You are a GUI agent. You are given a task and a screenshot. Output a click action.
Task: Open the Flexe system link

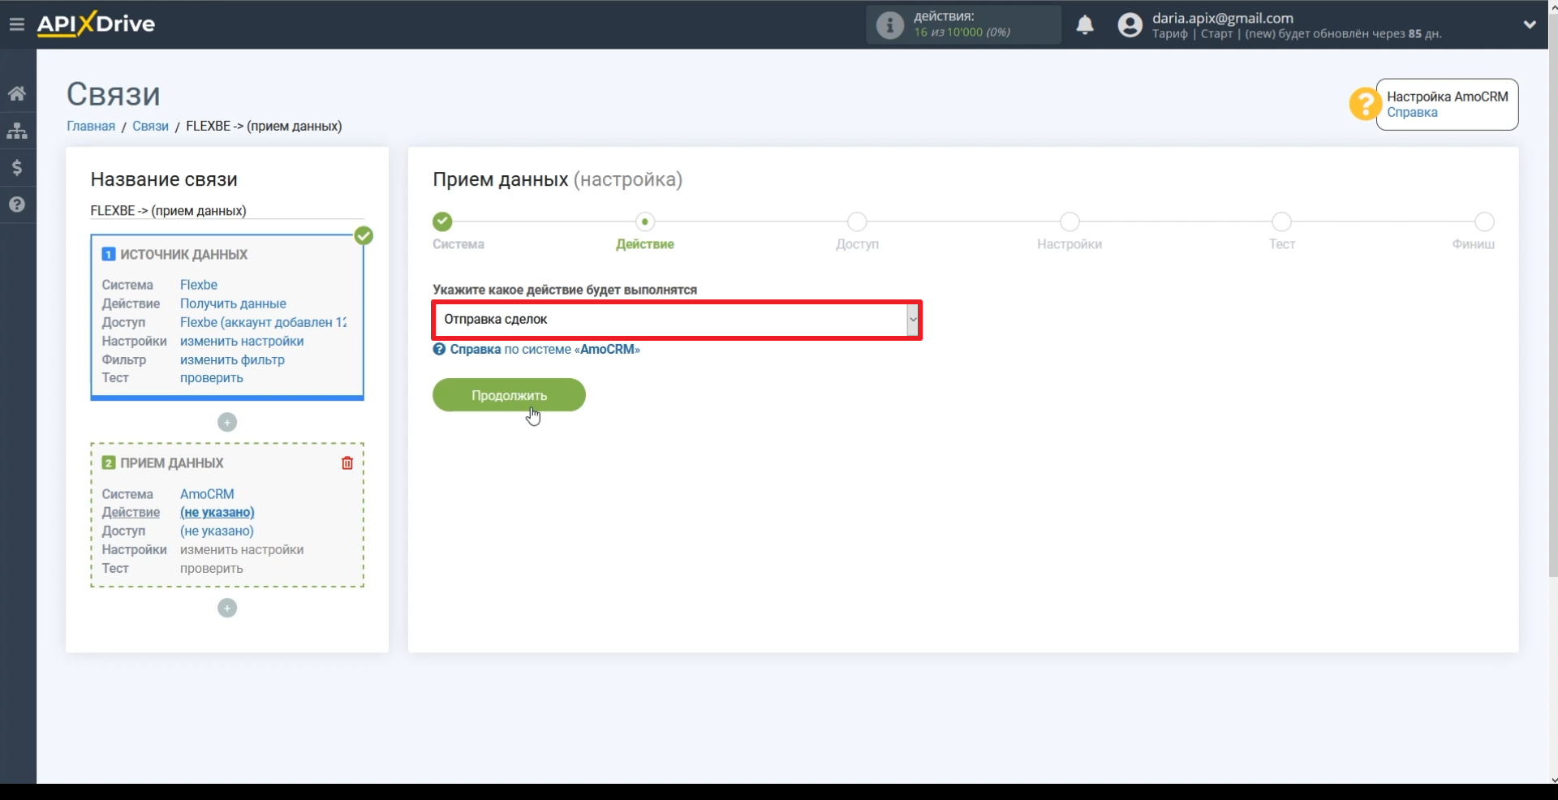[199, 285]
